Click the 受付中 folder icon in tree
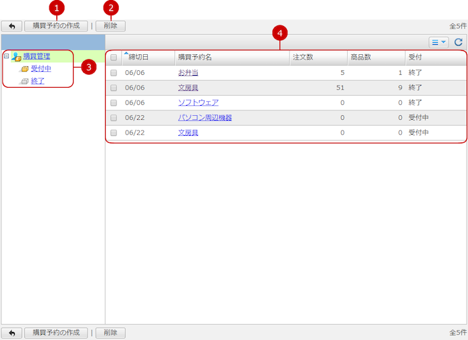The height and width of the screenshot is (340, 468). (25, 69)
